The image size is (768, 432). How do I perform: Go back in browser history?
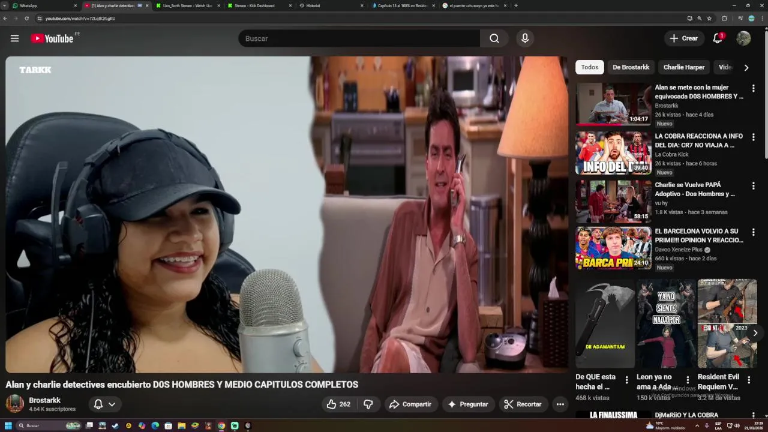click(5, 19)
